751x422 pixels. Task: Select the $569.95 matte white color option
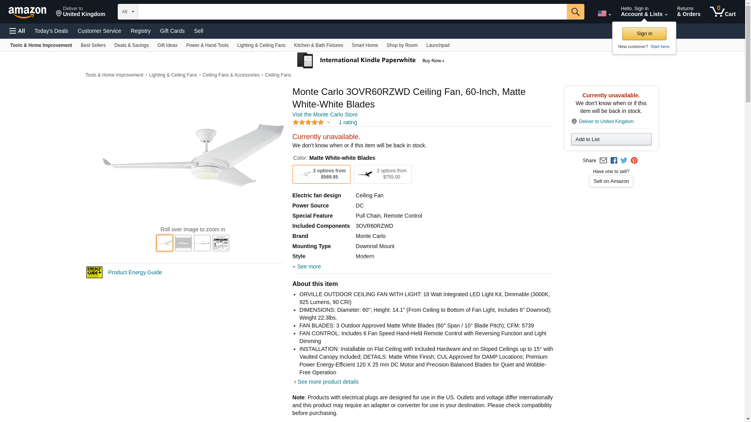(x=321, y=174)
